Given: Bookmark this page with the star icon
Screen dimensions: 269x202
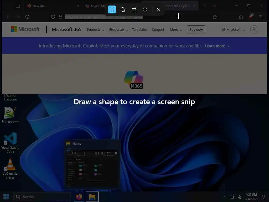Looking at the screenshot, I should 215,17.
